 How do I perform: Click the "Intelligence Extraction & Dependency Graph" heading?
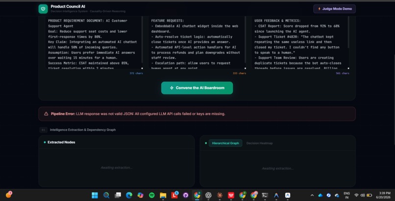83,130
